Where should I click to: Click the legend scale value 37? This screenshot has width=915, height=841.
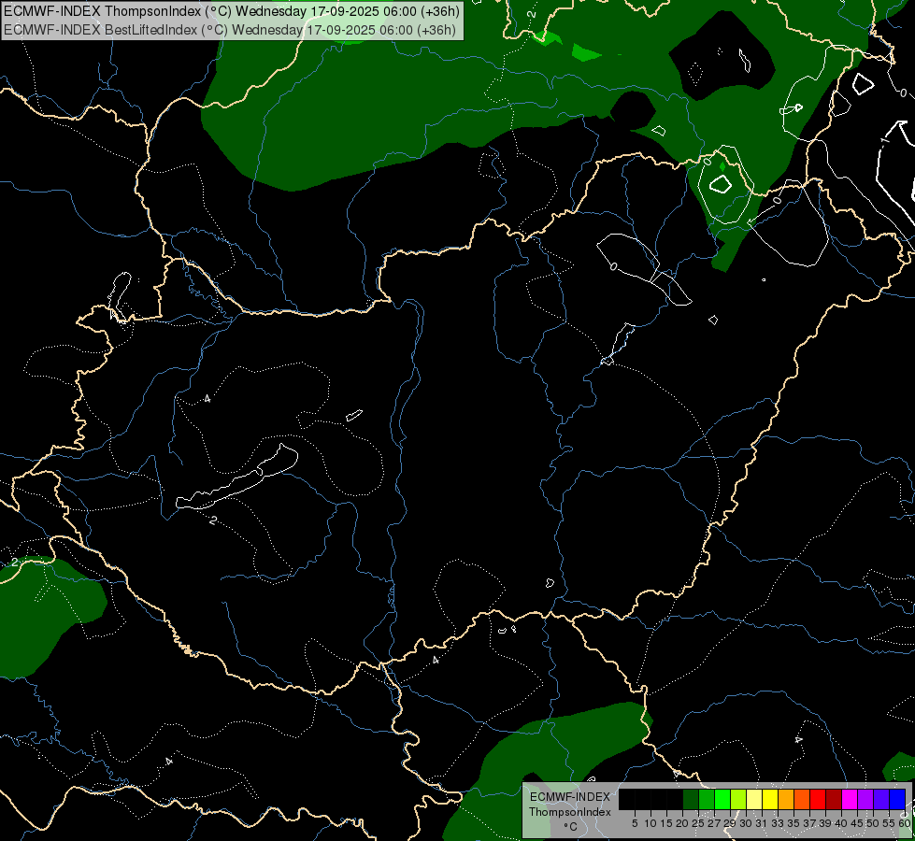[x=809, y=823]
